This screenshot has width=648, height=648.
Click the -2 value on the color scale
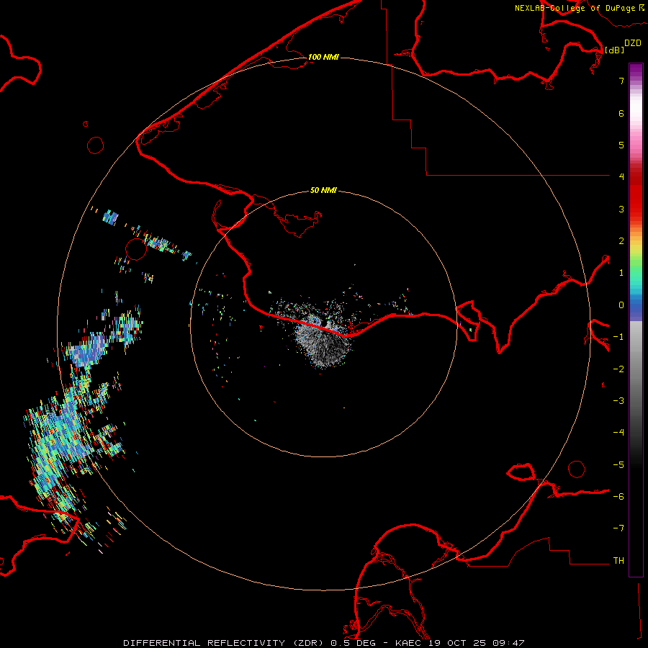coord(618,369)
